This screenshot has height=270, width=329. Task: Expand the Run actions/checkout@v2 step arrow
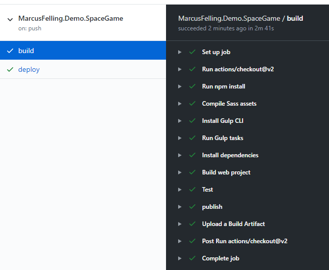point(180,69)
